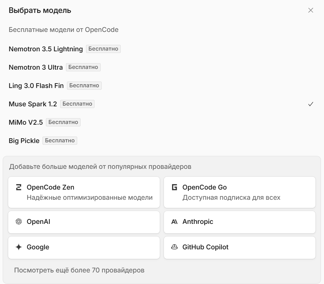Click the 'Бесплатные модели от OpenCode' heading
The height and width of the screenshot is (284, 324).
click(x=64, y=30)
